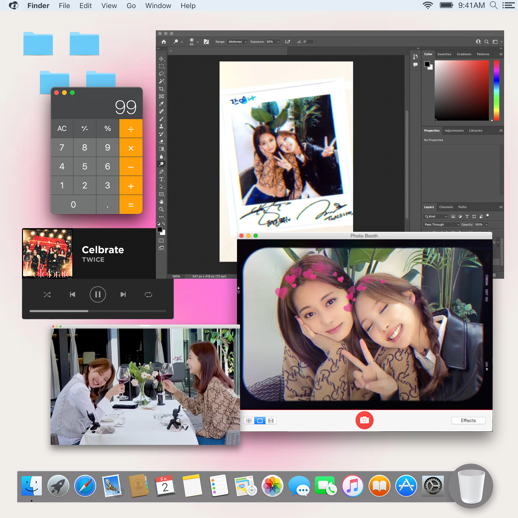Click the Photoshop Home icon
Viewport: 518px width, 518px height.
coord(164,42)
